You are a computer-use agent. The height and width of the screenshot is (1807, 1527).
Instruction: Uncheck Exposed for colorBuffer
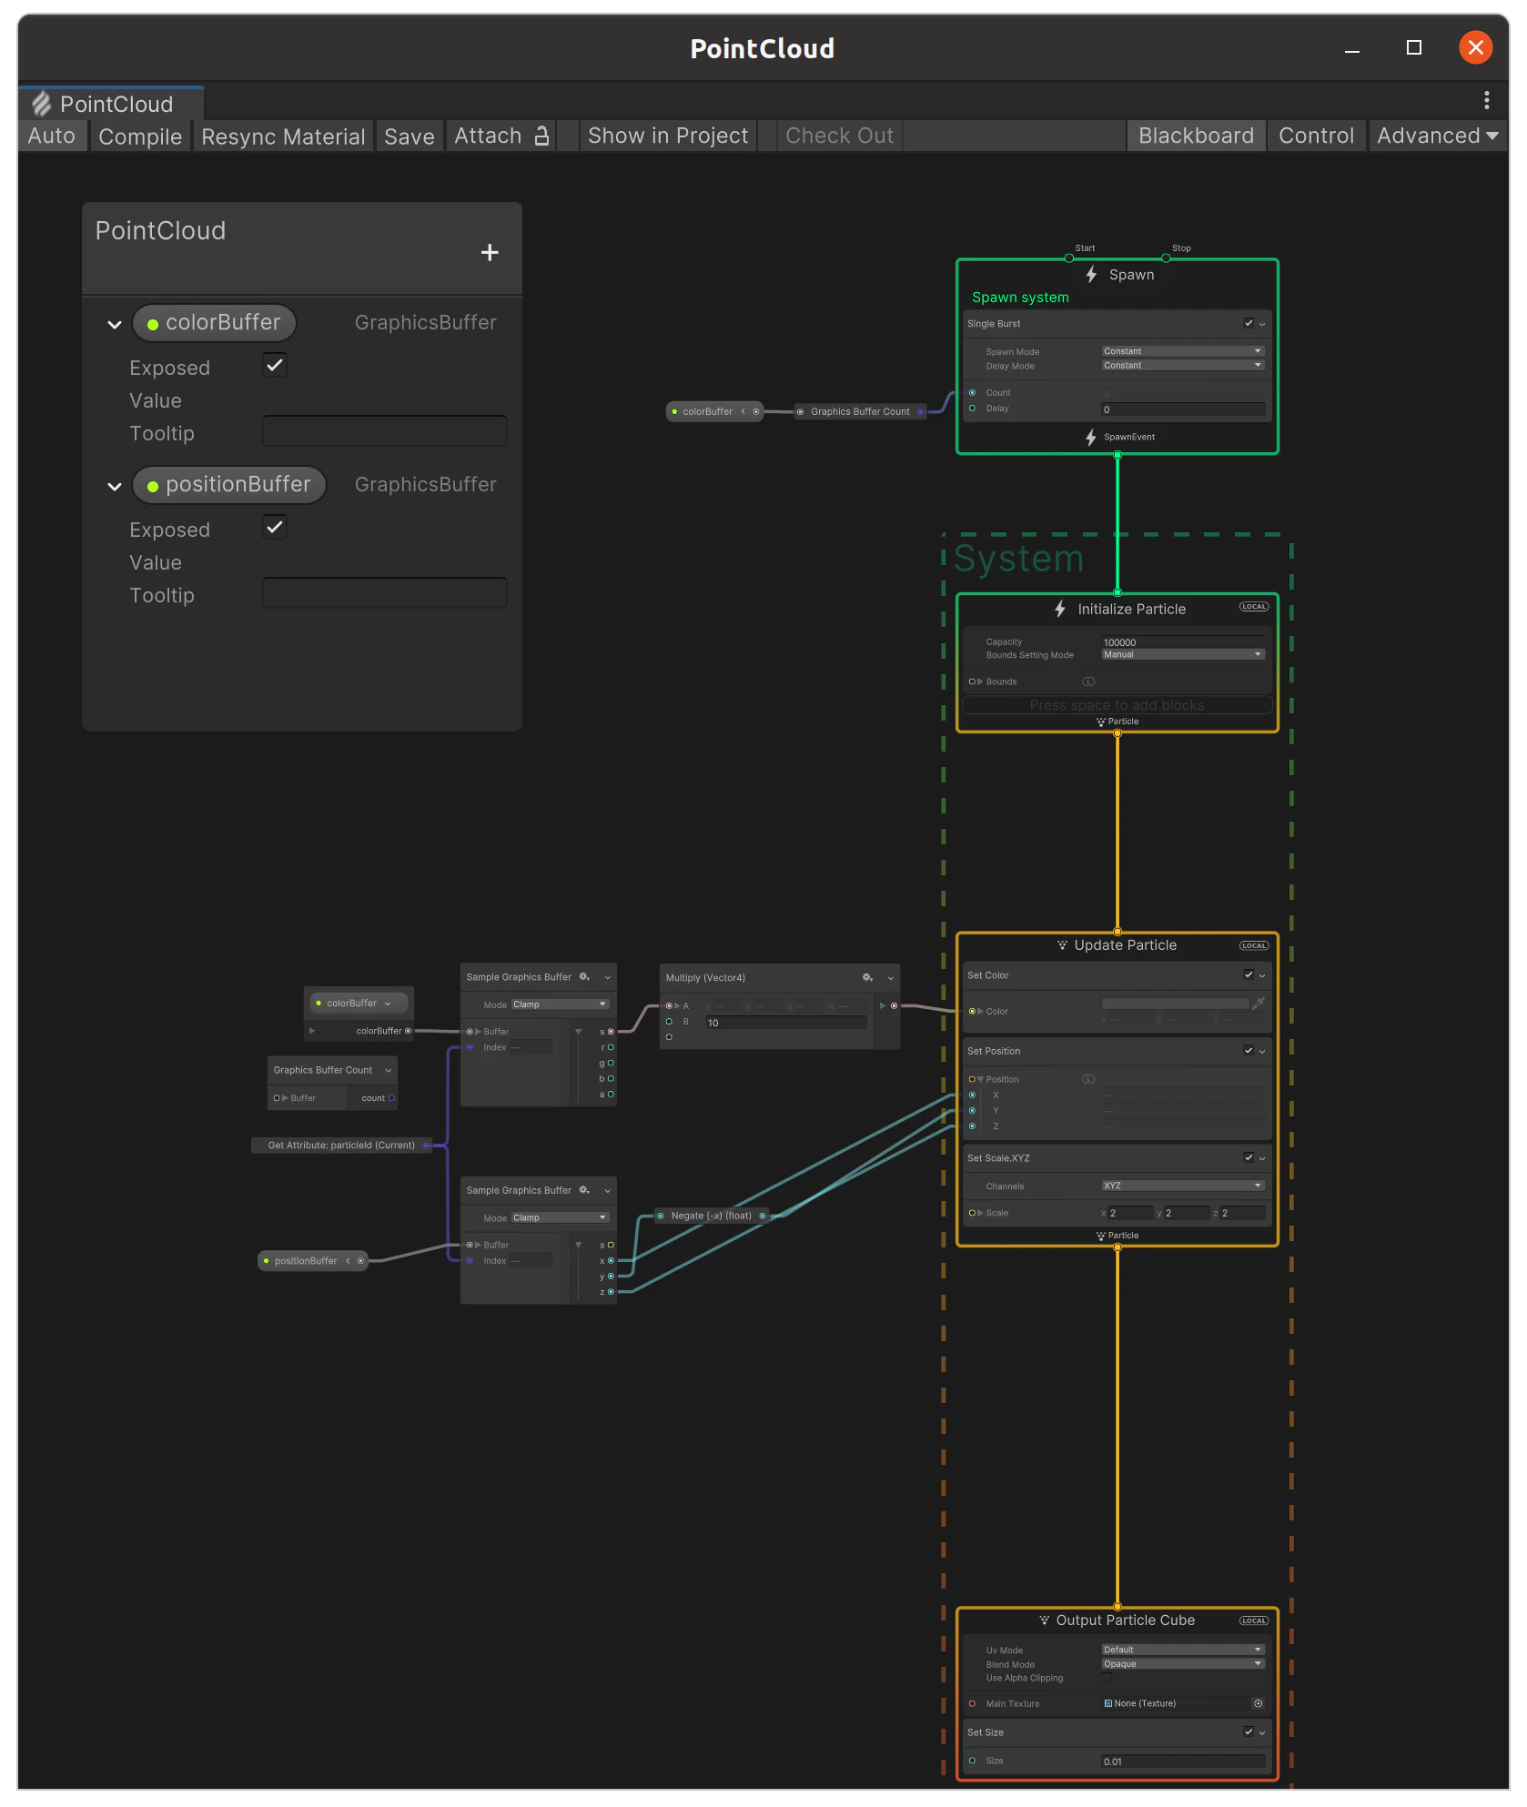(x=275, y=365)
